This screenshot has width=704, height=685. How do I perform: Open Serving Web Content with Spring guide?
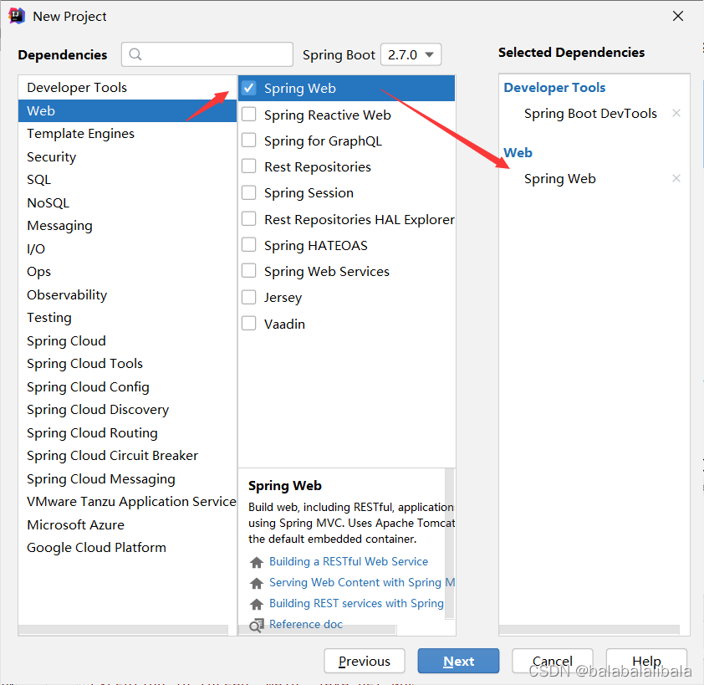point(362,583)
